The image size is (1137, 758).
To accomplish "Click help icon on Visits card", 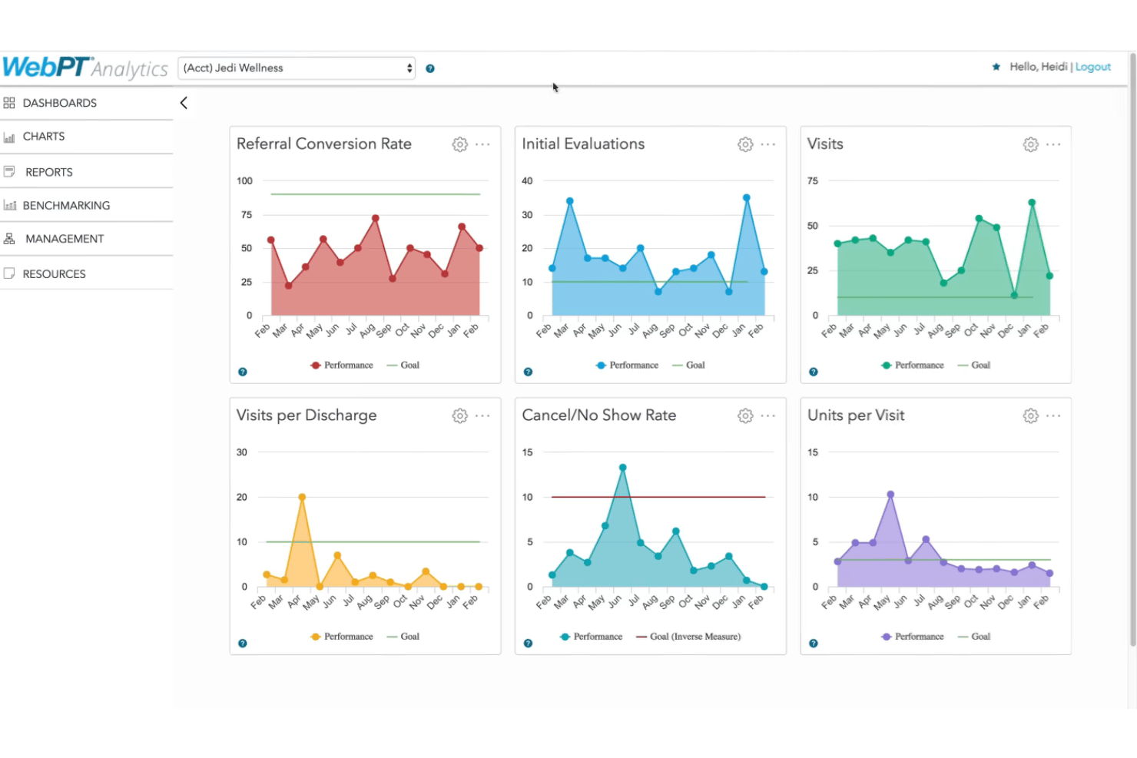I will 814,372.
